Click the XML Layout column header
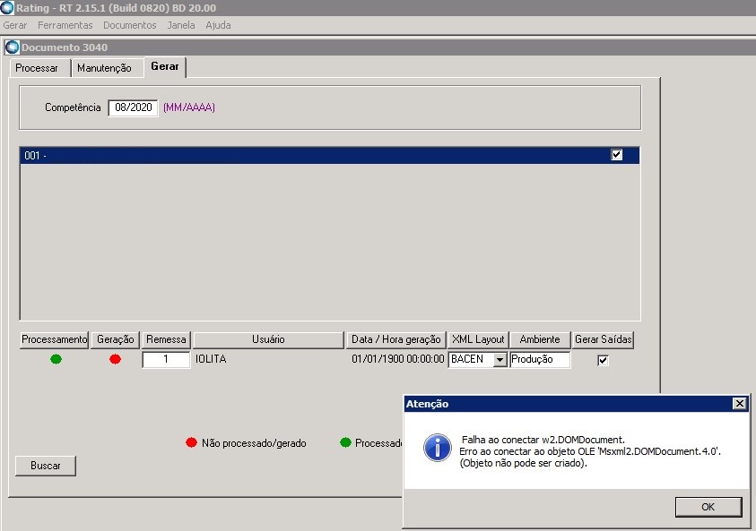This screenshot has width=756, height=531. click(x=478, y=339)
